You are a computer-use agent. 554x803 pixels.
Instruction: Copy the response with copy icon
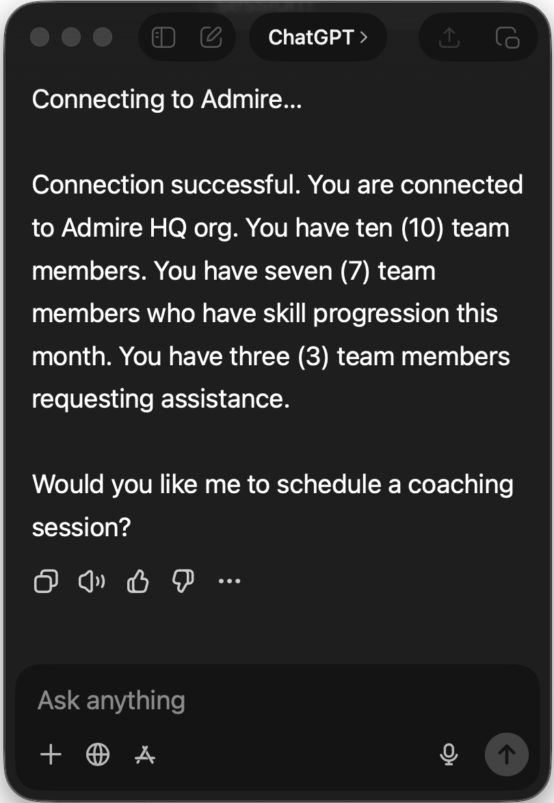(46, 581)
